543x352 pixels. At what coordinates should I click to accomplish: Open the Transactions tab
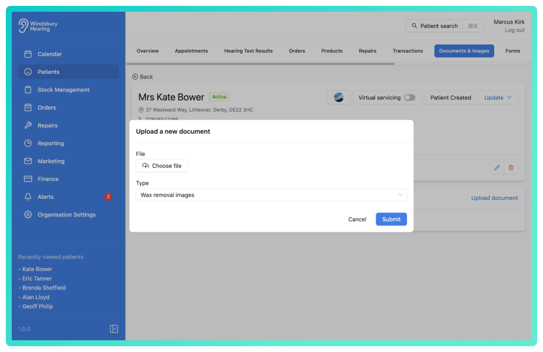407,51
